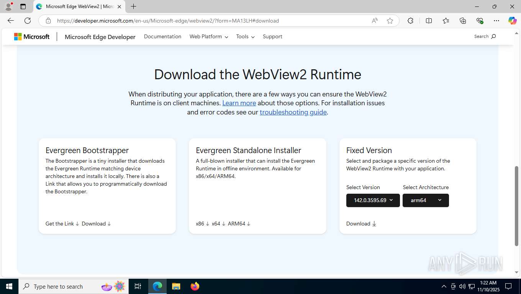Open architecture dropdown arm64
This screenshot has height=294, width=521.
click(x=426, y=200)
